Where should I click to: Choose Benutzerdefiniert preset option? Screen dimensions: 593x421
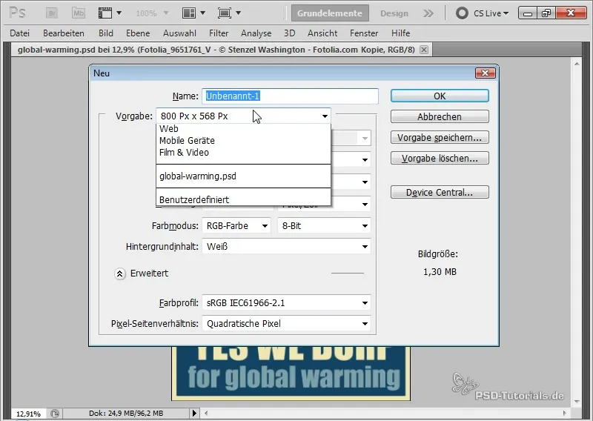[x=243, y=199]
